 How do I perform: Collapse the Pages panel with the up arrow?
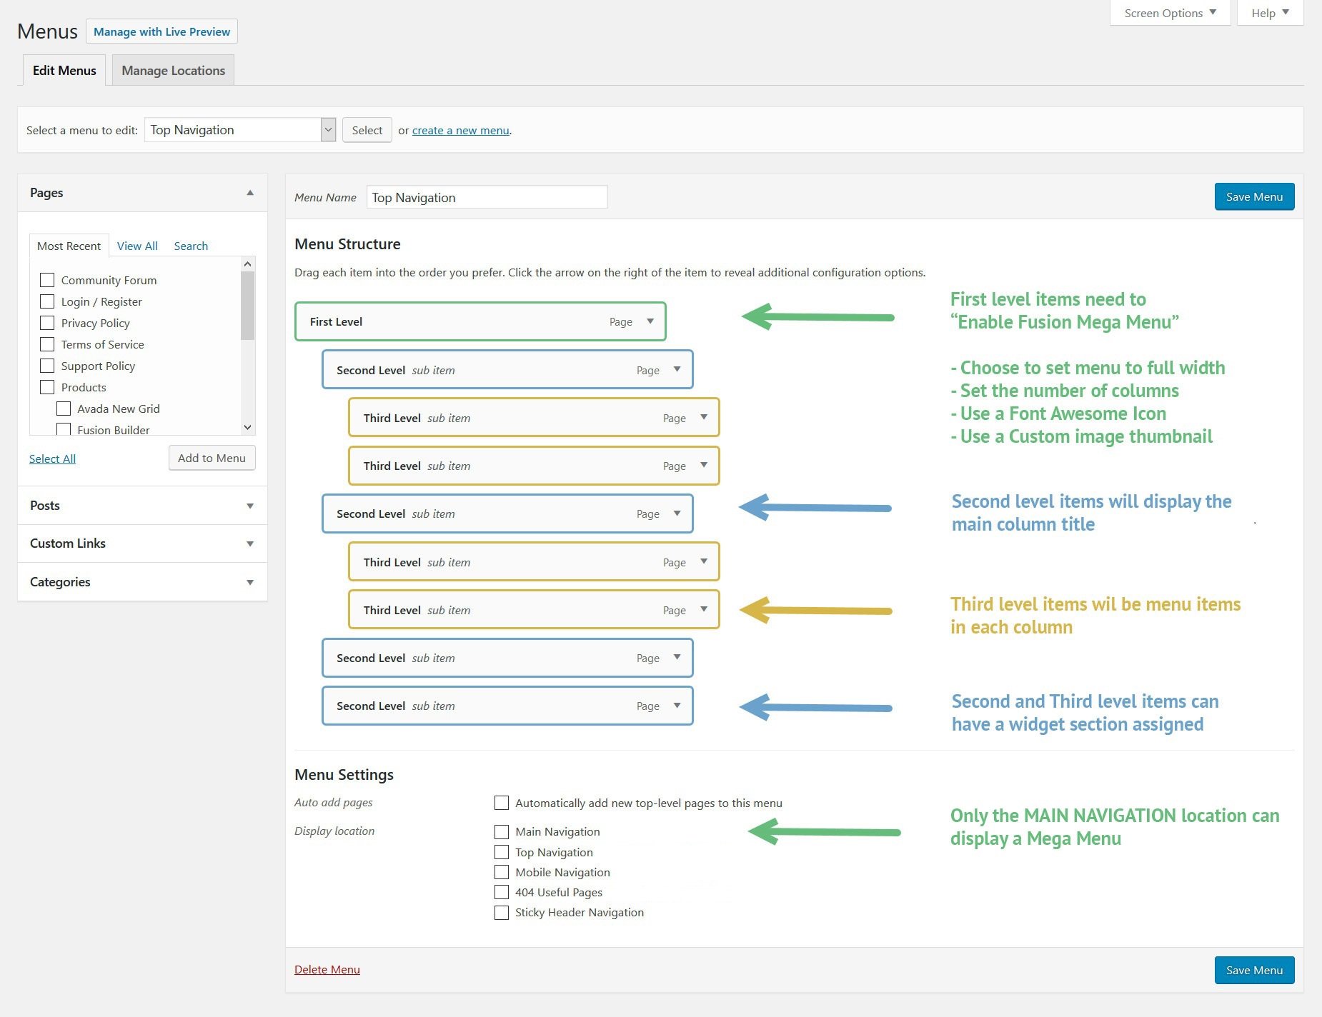pos(250,193)
